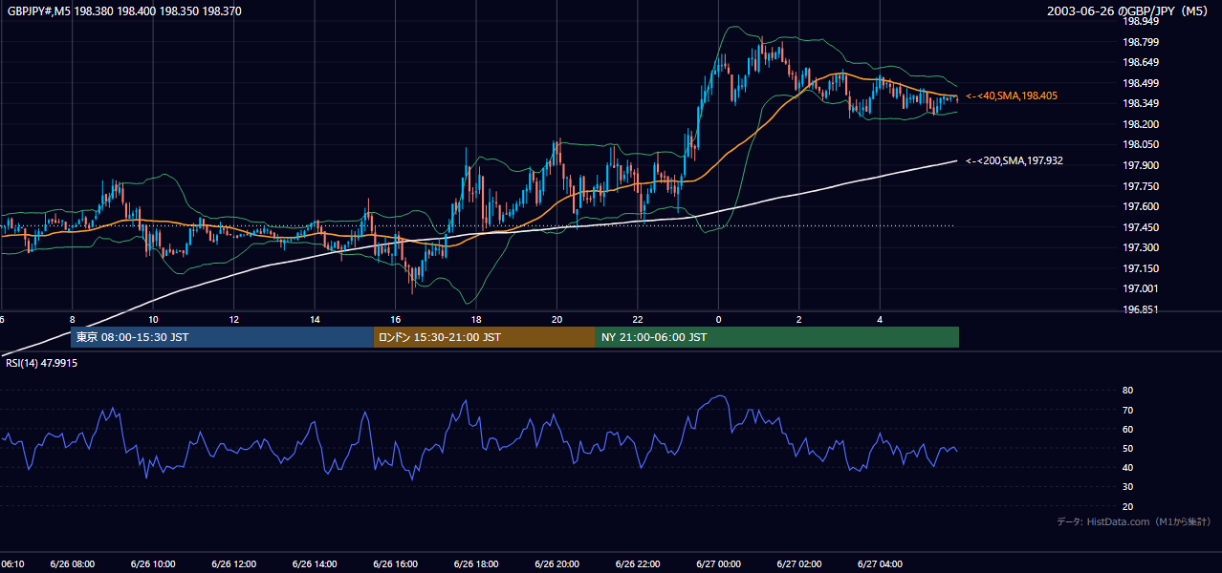The width and height of the screenshot is (1222, 573).
Task: Click the NY 21:00-06:00 JST session bar
Action: click(777, 337)
